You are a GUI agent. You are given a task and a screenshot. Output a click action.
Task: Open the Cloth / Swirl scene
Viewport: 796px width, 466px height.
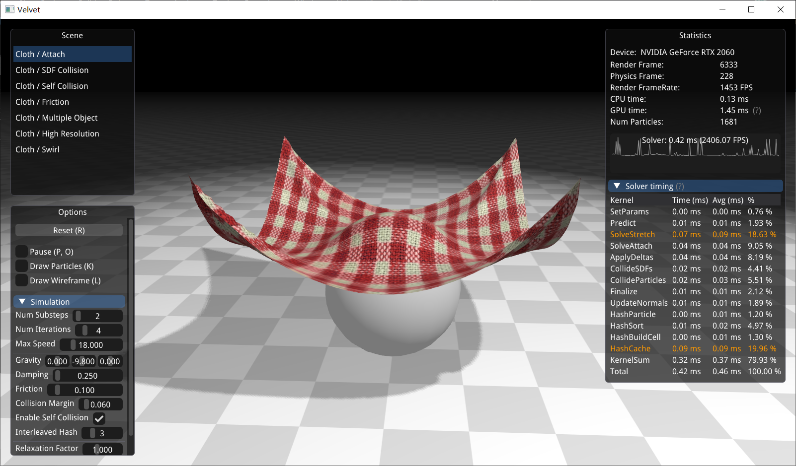pos(73,149)
